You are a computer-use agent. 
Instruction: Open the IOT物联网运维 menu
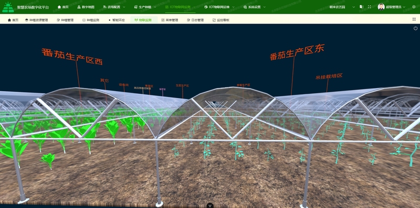point(219,7)
